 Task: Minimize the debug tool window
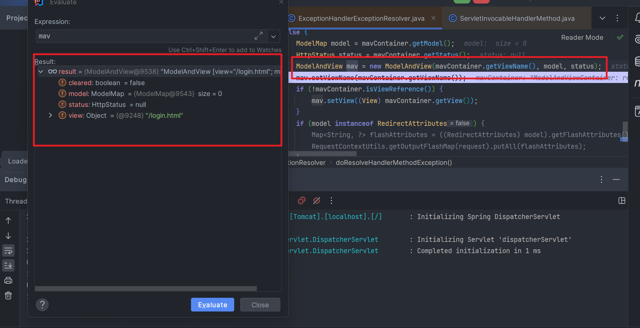(x=616, y=179)
